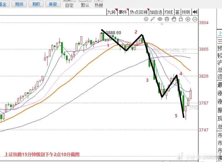222x162 pixels.
Task: Zoom in with the plus icon
Action: click(x=188, y=19)
